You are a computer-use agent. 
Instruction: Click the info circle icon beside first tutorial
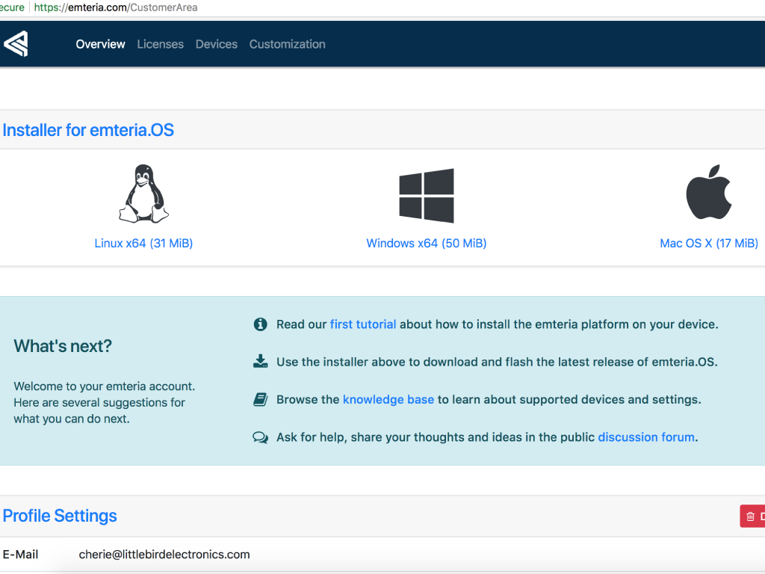coord(261,324)
